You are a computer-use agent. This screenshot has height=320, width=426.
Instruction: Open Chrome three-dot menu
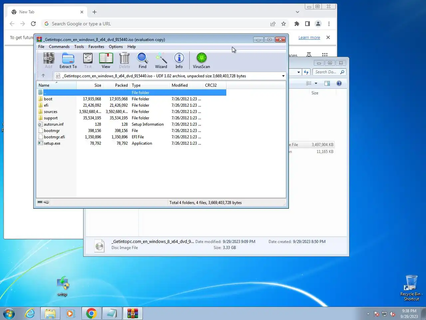(329, 24)
